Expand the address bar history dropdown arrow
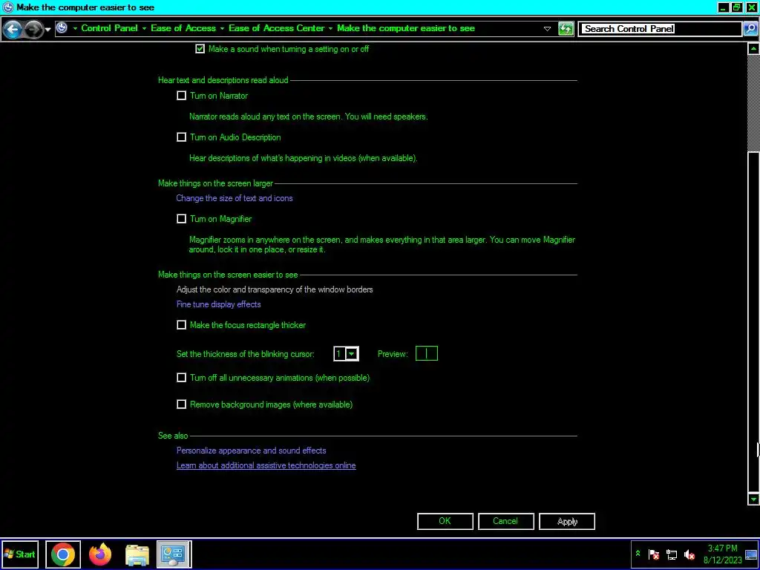This screenshot has width=760, height=570. coord(547,29)
